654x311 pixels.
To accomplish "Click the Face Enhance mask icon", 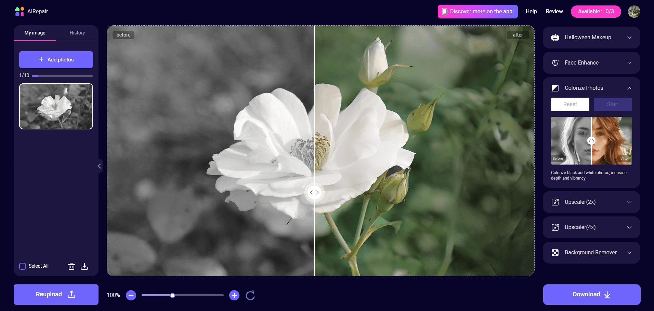I will [x=555, y=62].
